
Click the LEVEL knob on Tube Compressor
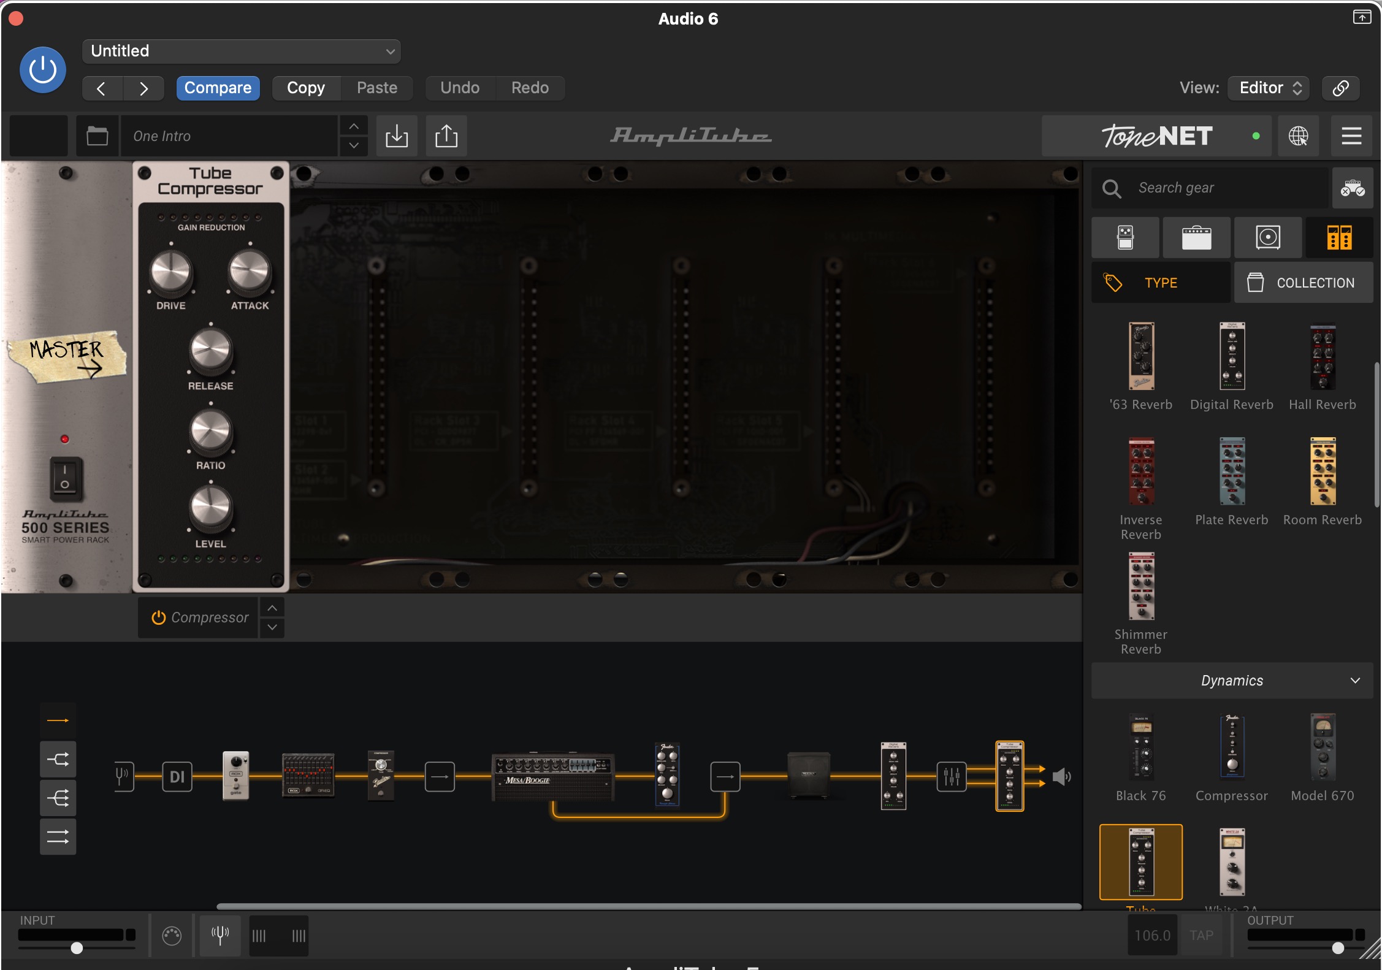[210, 510]
